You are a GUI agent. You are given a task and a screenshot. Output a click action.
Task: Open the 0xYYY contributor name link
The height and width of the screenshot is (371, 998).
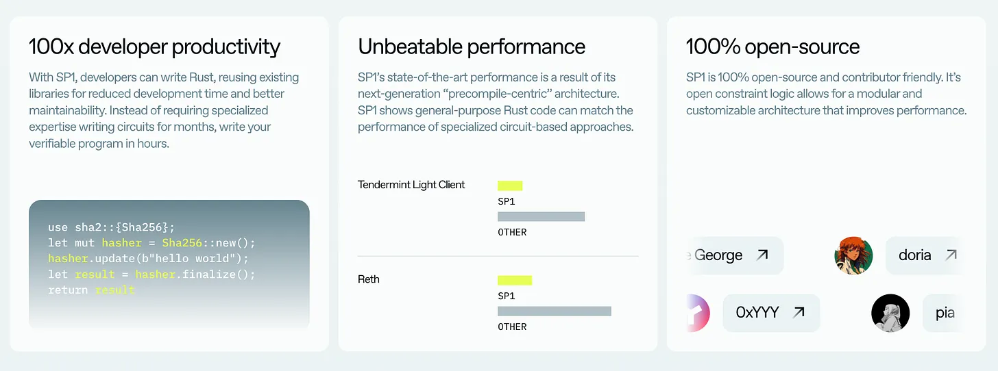[757, 313]
